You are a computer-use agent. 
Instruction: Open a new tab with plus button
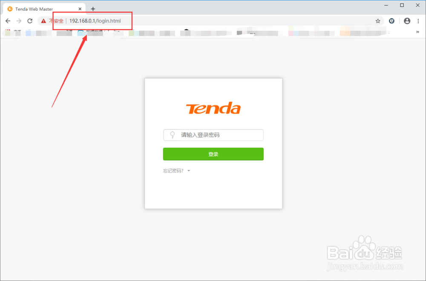tap(93, 9)
